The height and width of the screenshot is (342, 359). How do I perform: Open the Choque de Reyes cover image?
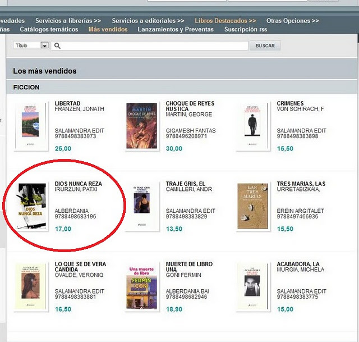(142, 126)
